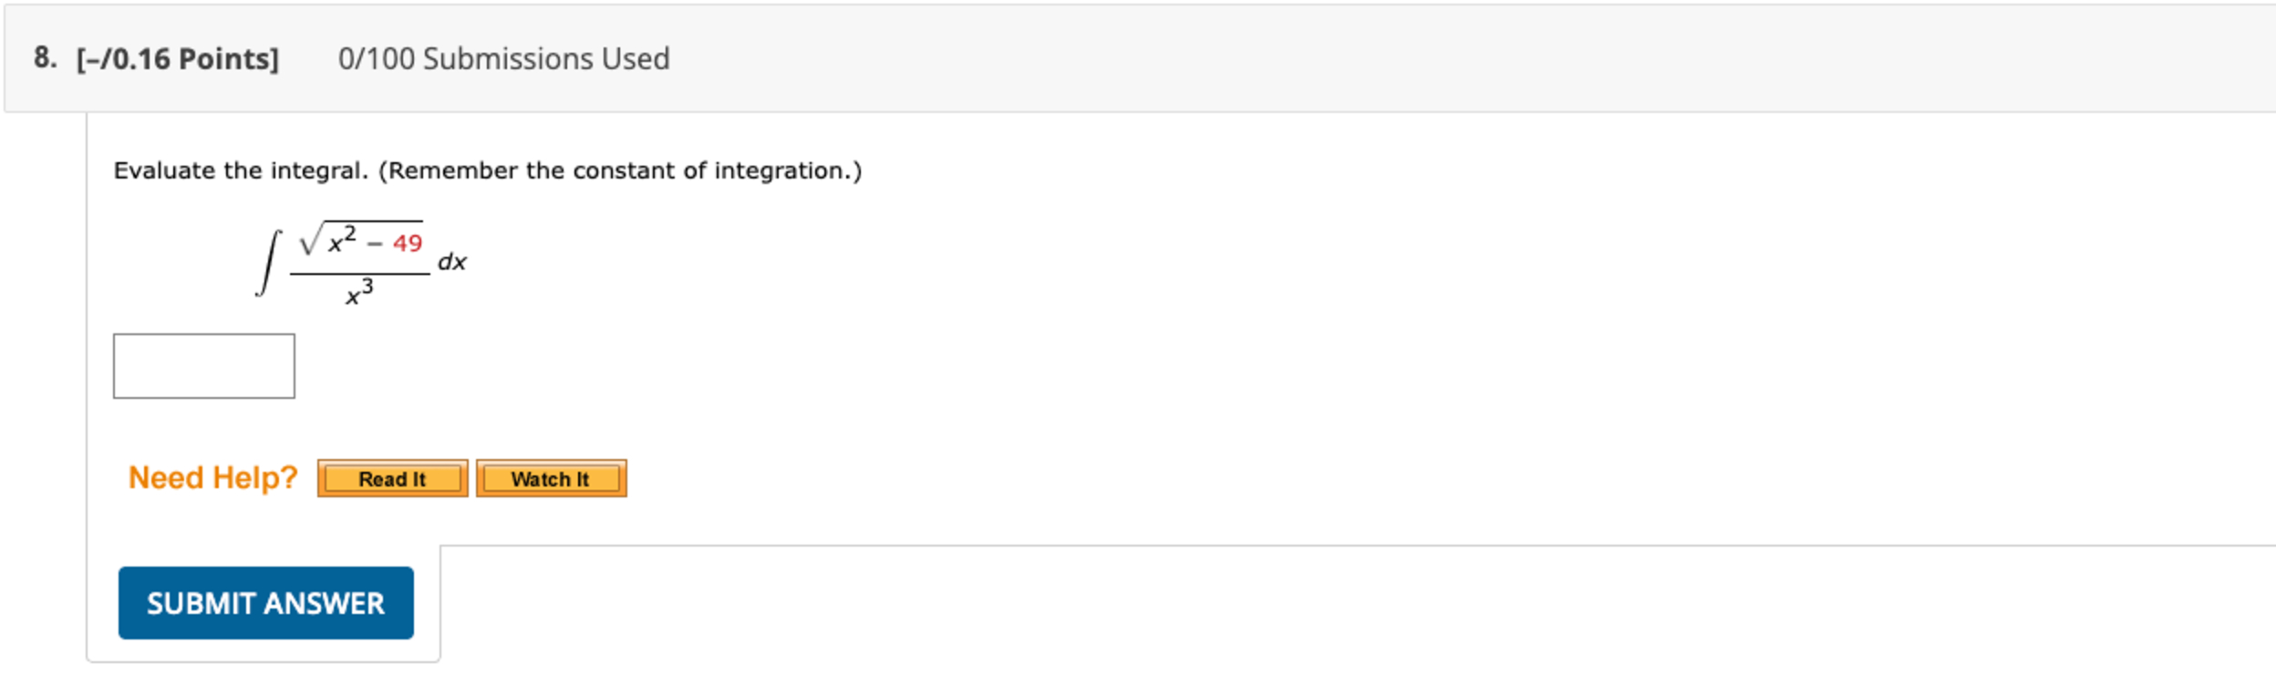Click question number 8 in header
The height and width of the screenshot is (675, 2276).
[x=45, y=57]
